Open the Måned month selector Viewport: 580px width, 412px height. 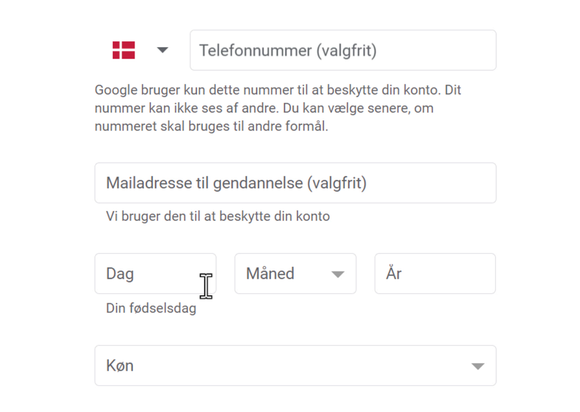click(x=295, y=274)
